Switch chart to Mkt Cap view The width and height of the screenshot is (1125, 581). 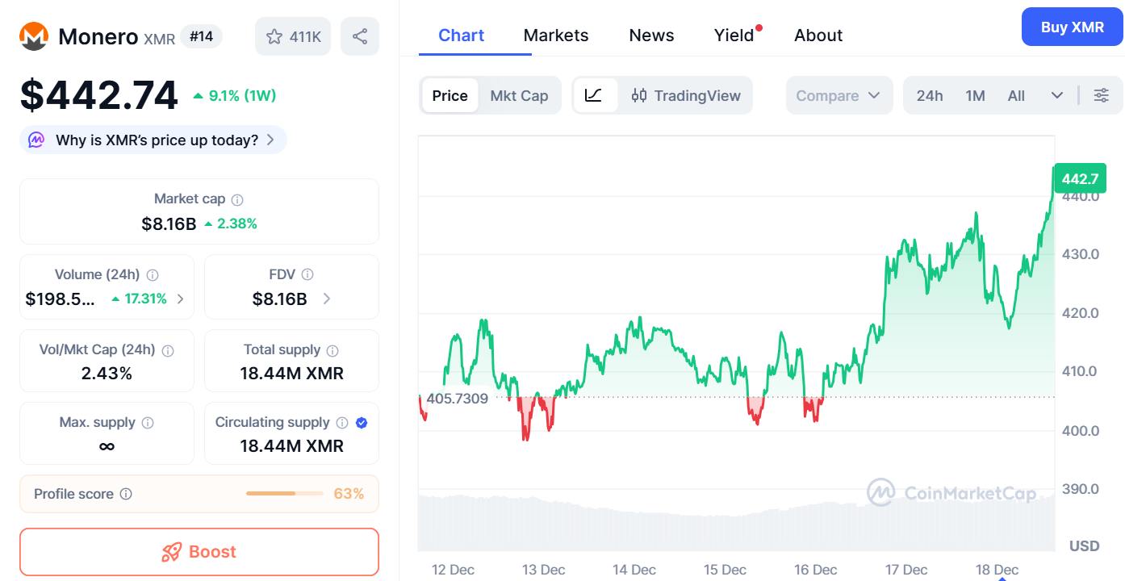(x=519, y=95)
